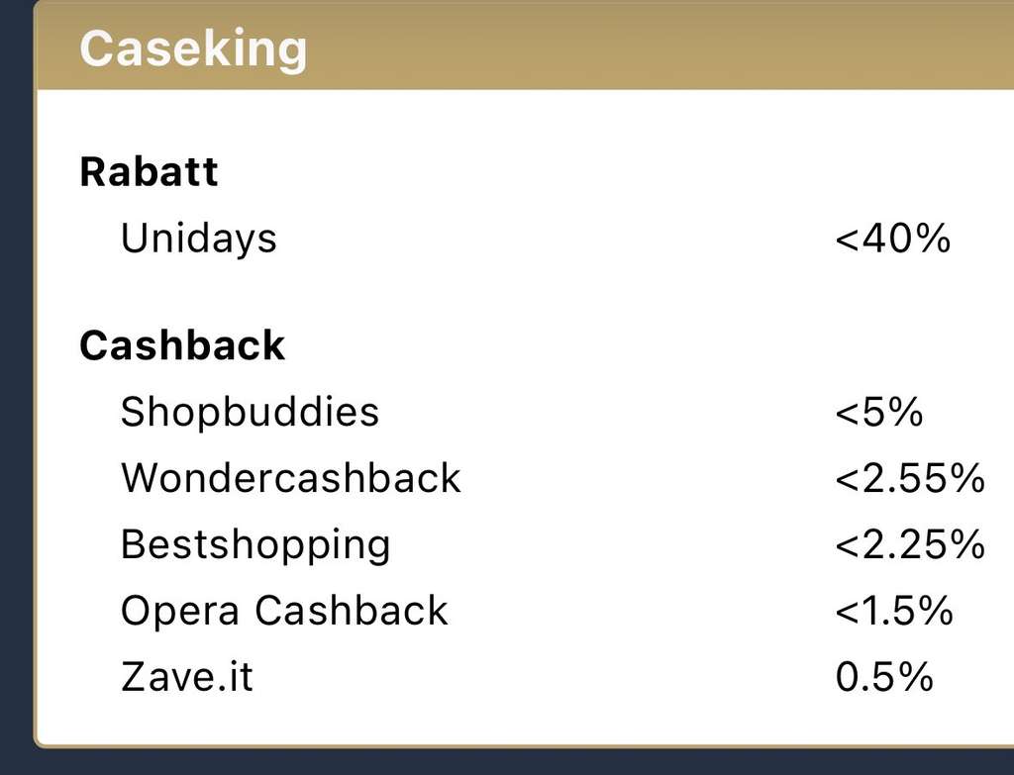Click the Caseking header title
This screenshot has width=1014, height=775.
(x=193, y=48)
